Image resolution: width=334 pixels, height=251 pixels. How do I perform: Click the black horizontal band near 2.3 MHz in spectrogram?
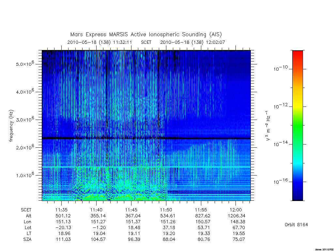pos(146,138)
